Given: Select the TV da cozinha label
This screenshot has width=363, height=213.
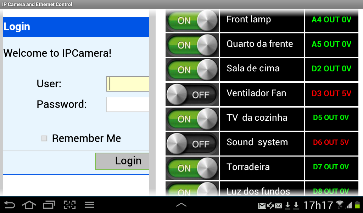Looking at the screenshot, I should tap(257, 118).
